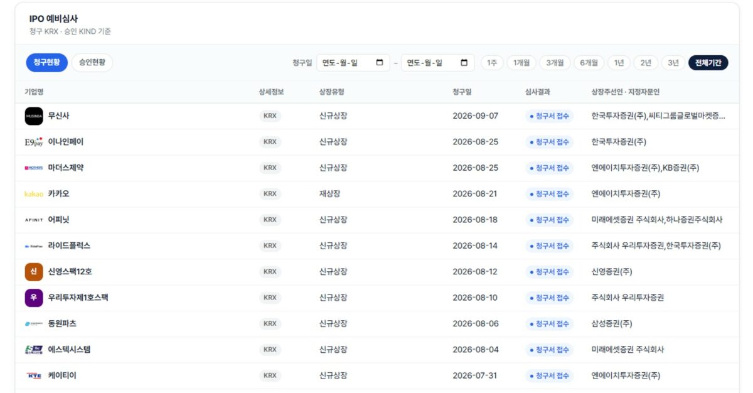The image size is (753, 393).
Task: Click the company name 신영스팩12호
Action: [70, 272]
